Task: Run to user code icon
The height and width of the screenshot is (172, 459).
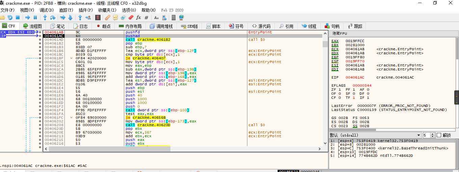Action: [x=88, y=18]
